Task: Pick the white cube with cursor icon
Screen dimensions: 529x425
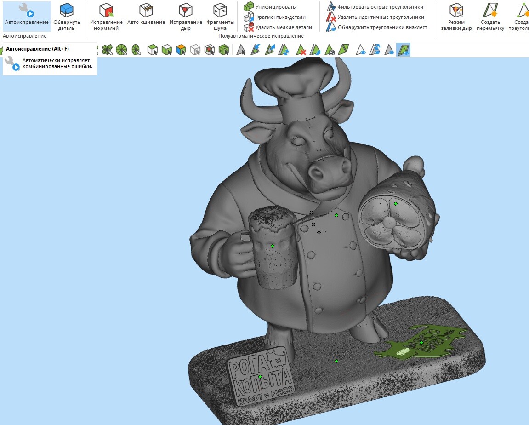Action: 153,50
